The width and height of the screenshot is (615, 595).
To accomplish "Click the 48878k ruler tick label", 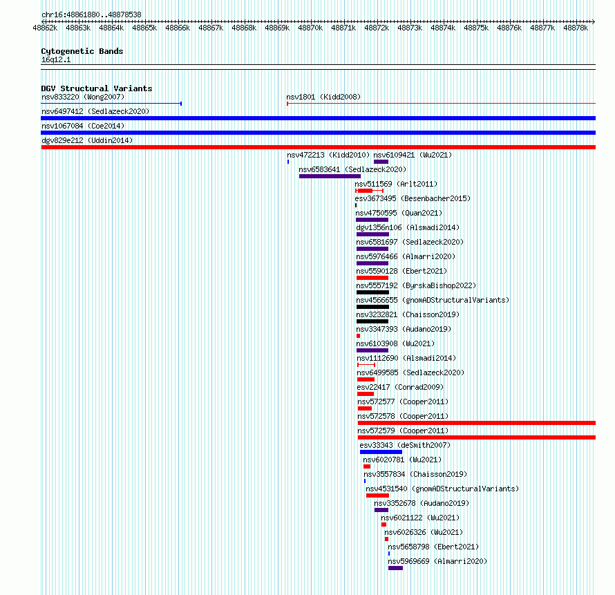I will point(576,28).
